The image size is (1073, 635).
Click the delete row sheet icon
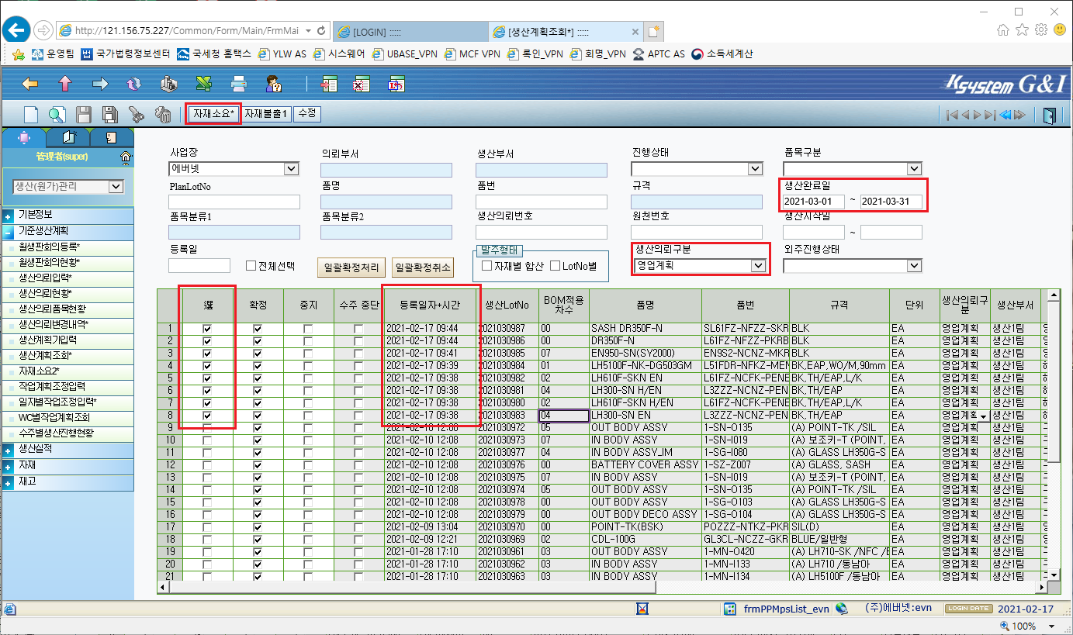click(362, 84)
